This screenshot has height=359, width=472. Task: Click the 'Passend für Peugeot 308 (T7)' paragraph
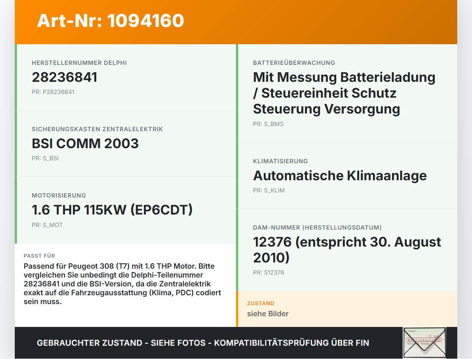122,284
